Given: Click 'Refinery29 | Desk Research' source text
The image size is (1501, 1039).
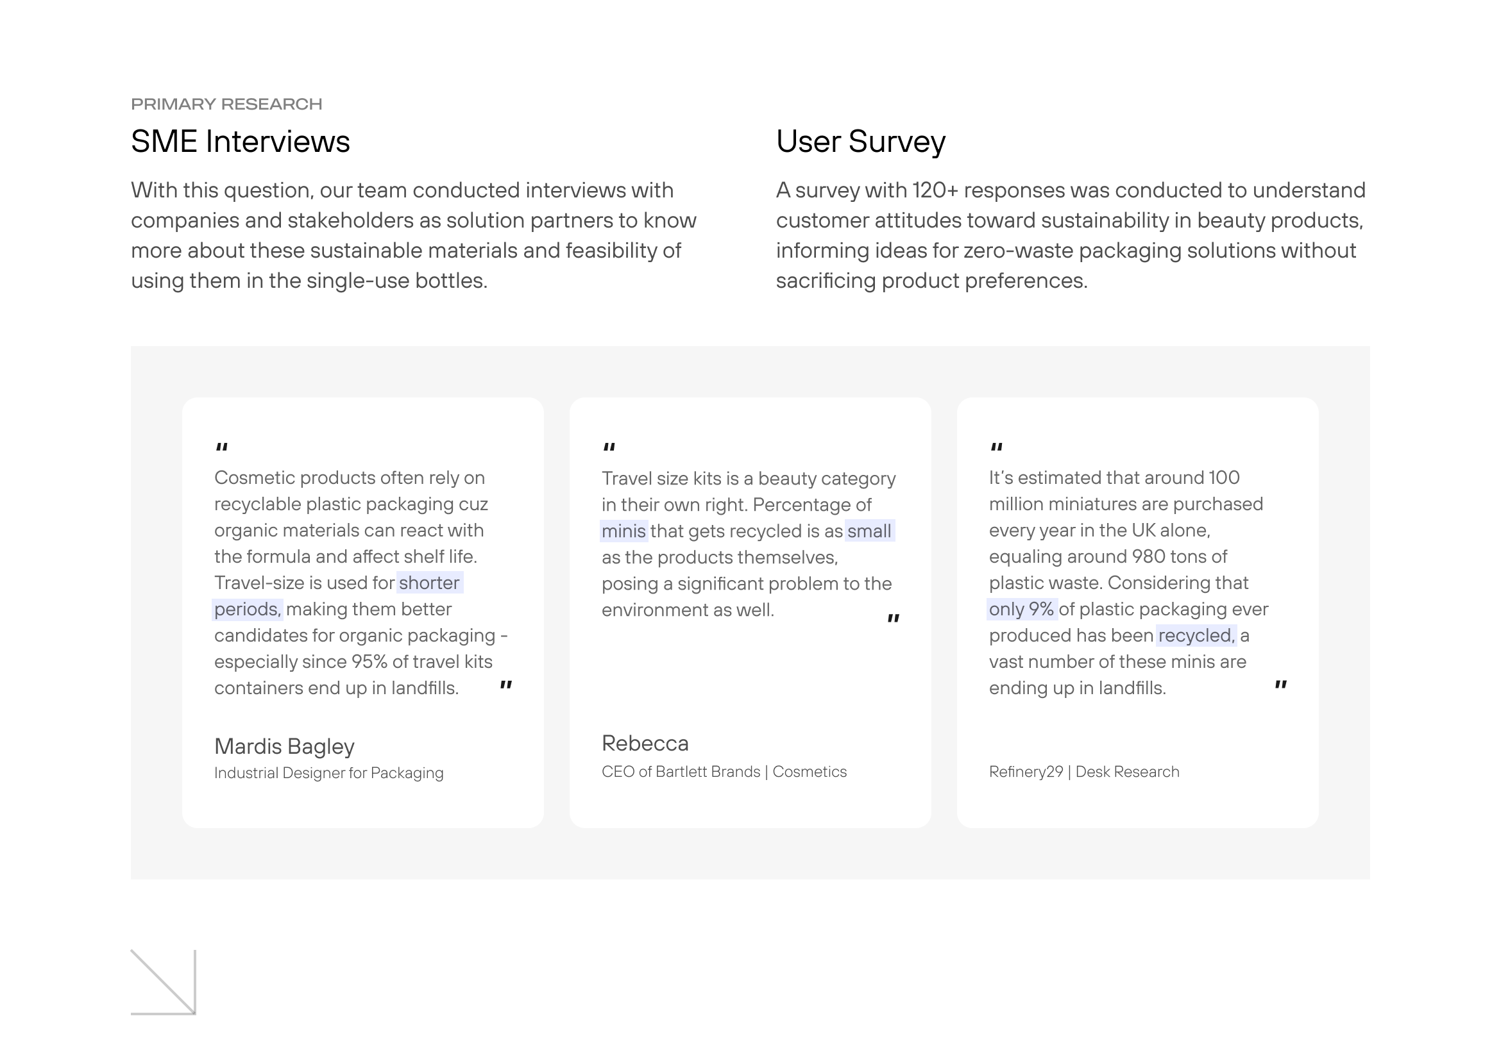Looking at the screenshot, I should (1083, 772).
